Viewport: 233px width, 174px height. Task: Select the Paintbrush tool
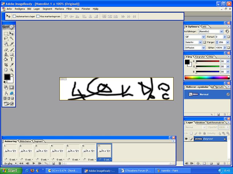click(x=11, y=50)
